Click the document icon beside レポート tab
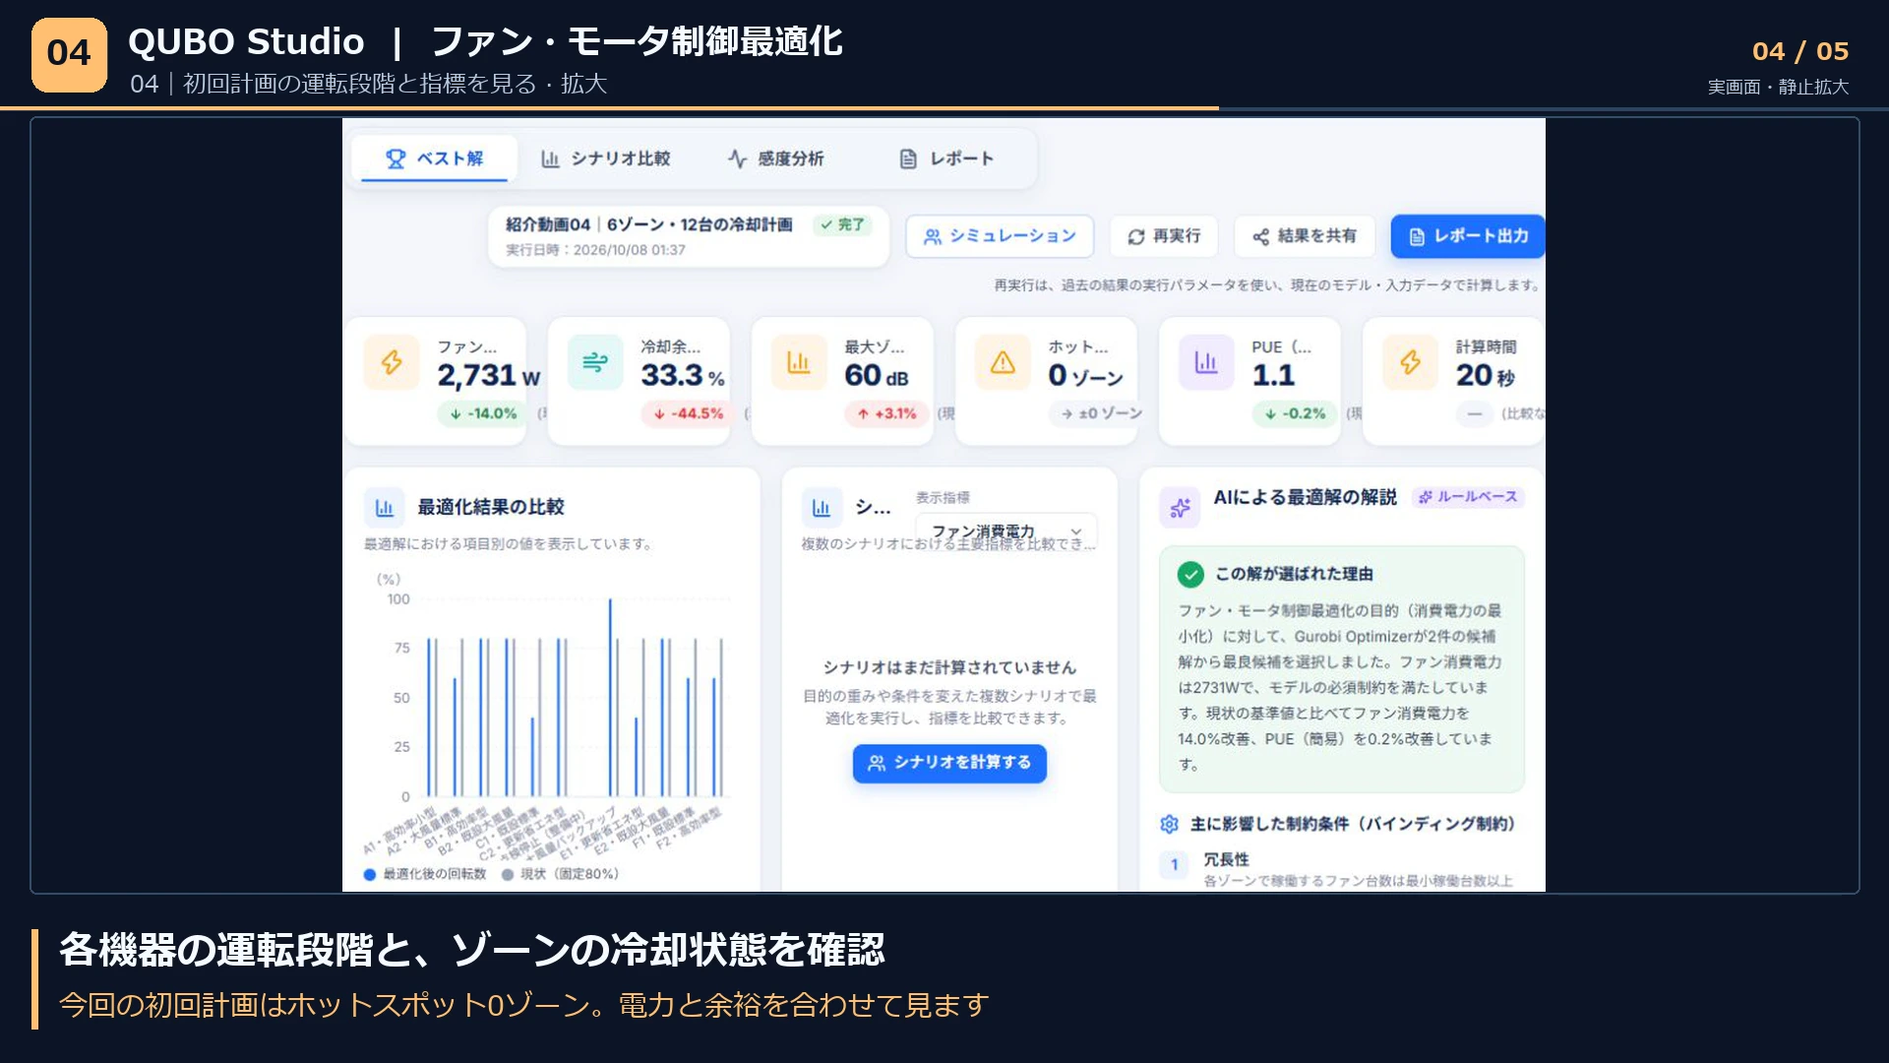 [908, 158]
